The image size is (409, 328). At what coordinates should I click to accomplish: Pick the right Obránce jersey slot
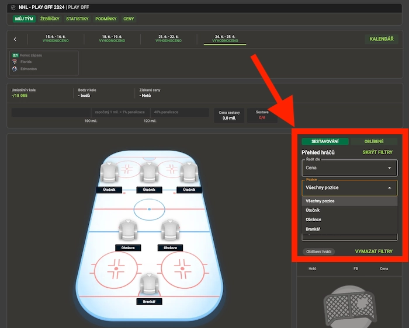tap(170, 231)
